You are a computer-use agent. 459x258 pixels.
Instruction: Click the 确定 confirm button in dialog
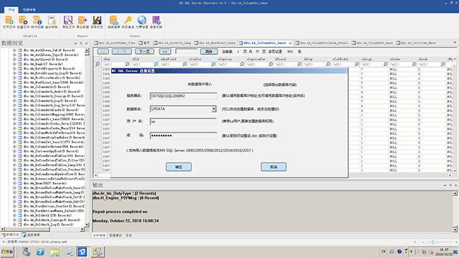coord(179,167)
